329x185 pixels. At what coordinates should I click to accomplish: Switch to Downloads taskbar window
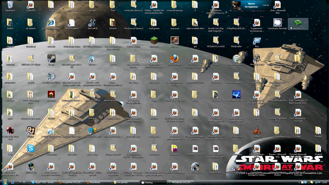click(x=98, y=182)
